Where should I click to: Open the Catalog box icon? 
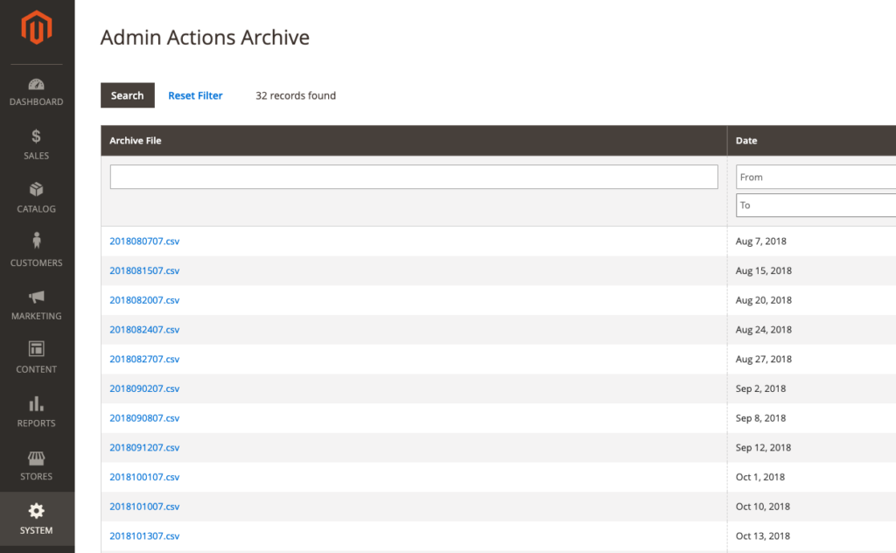coord(37,190)
